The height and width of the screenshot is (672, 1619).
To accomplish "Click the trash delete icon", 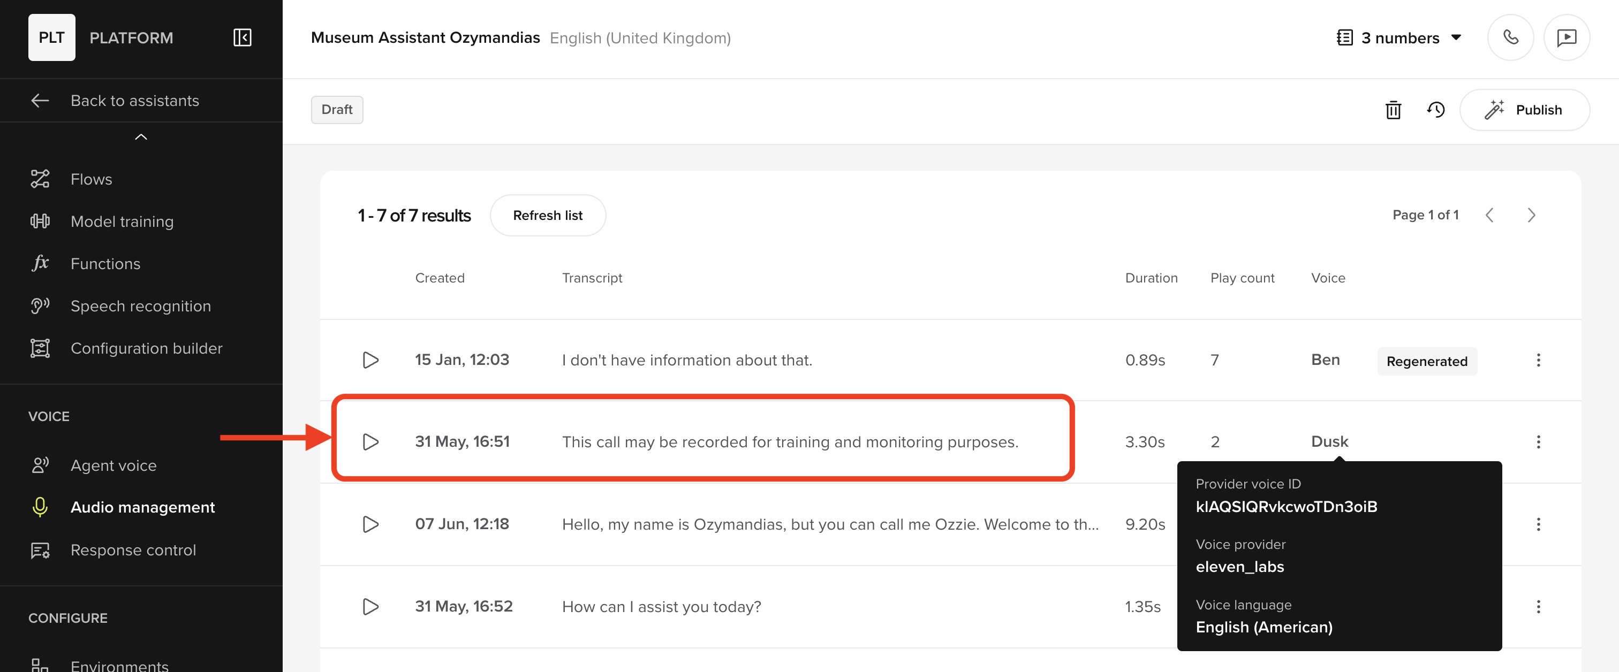I will click(1393, 110).
